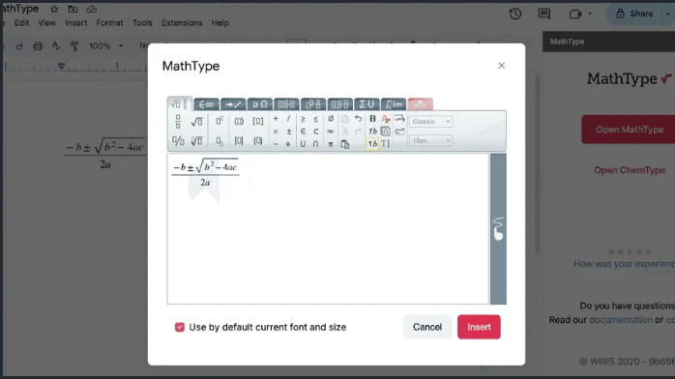Open the documentation link in sidebar
The image size is (675, 379).
(x=620, y=320)
